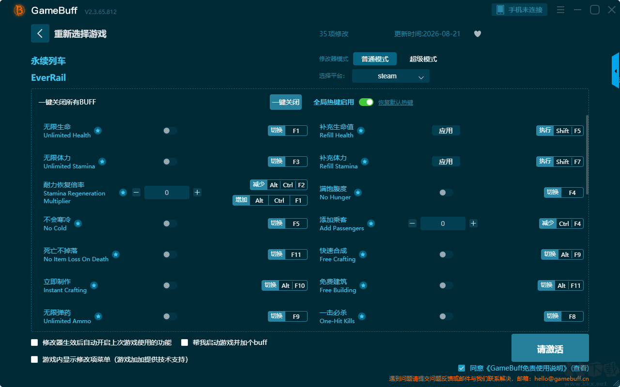
Task: Expand the blue side panel arrow
Action: pos(616,71)
